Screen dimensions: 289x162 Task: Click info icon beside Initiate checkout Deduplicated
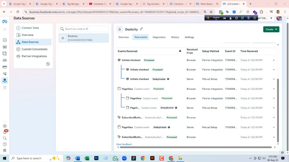click(168, 79)
